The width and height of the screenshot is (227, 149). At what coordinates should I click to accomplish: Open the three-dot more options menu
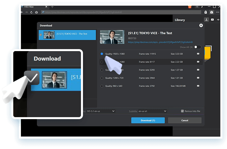click(218, 12)
